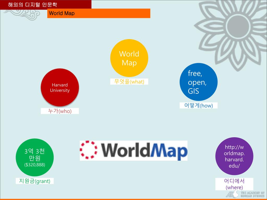
Task: Click the 해외의 디지털 인문학 header
Action: 46,5
